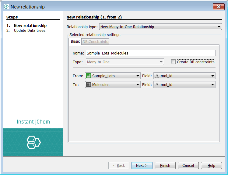Click the To field text-type icon
228x175 pixels.
[157, 85]
